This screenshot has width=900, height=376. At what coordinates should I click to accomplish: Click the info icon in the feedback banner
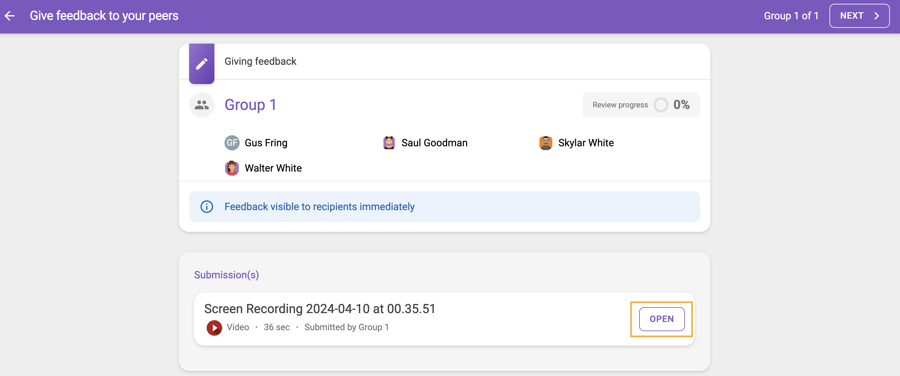click(x=207, y=207)
